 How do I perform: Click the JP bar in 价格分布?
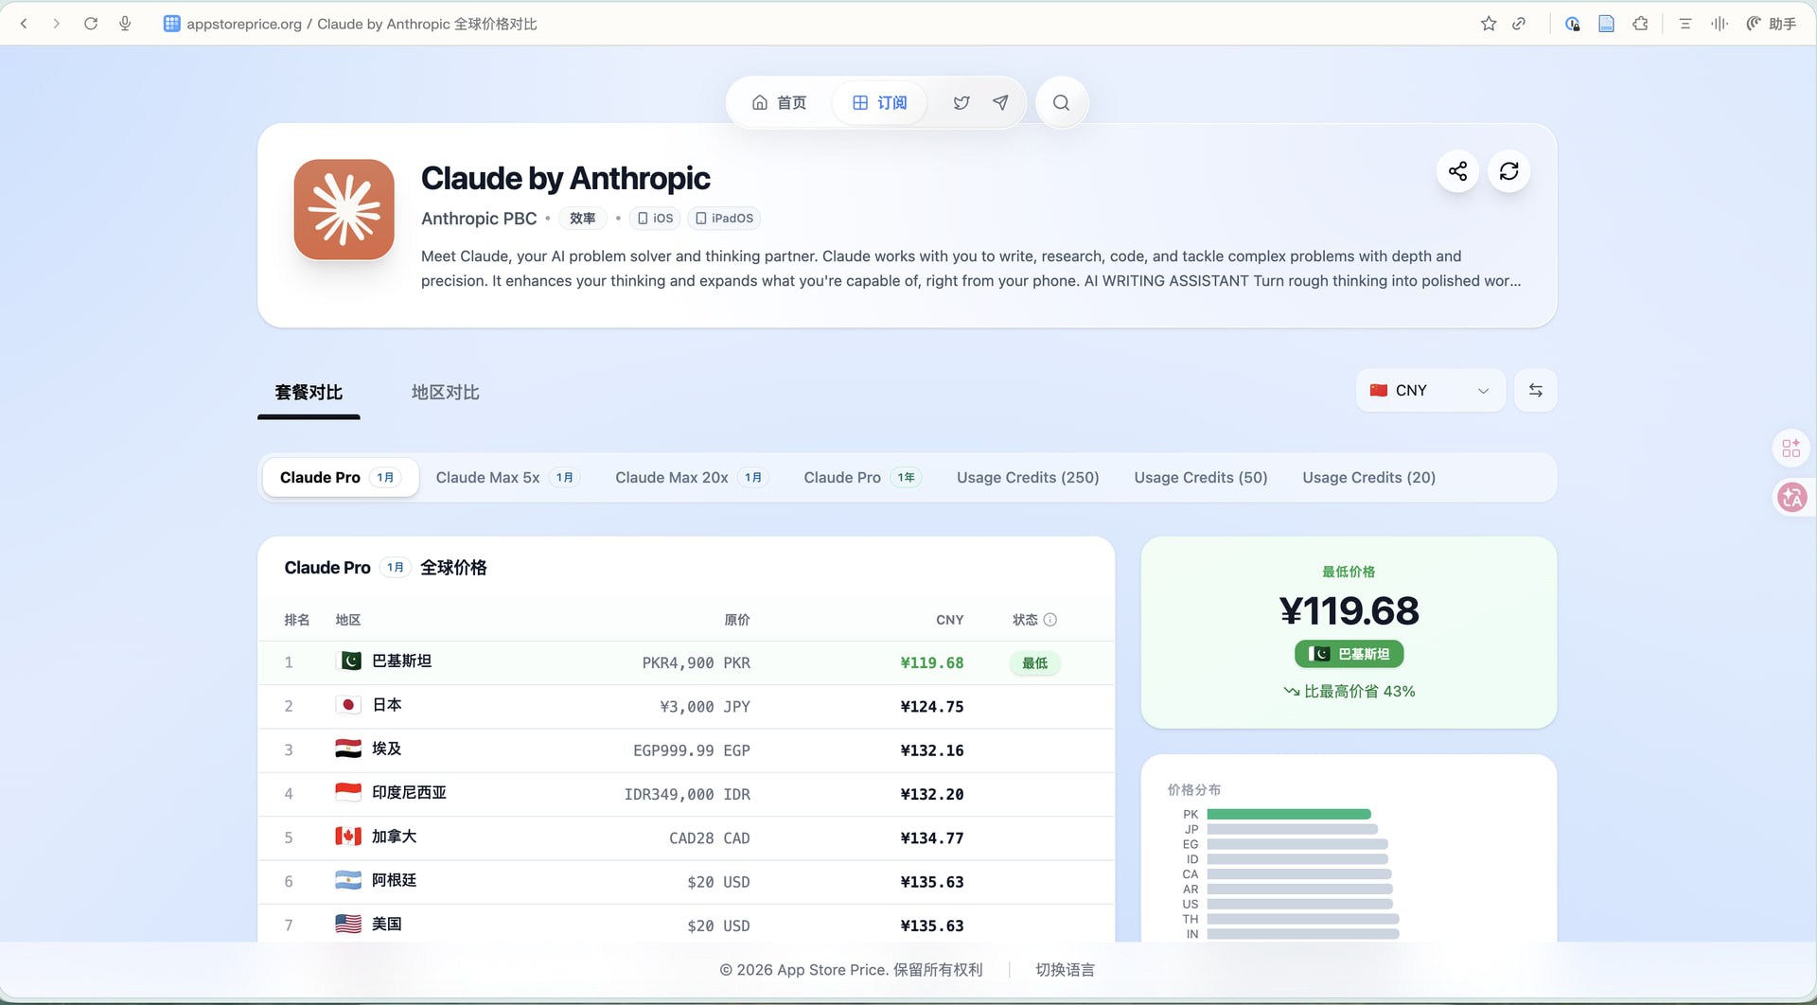click(1292, 830)
